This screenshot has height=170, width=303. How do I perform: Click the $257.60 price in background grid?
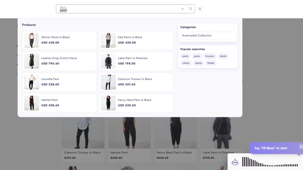tap(70, 158)
